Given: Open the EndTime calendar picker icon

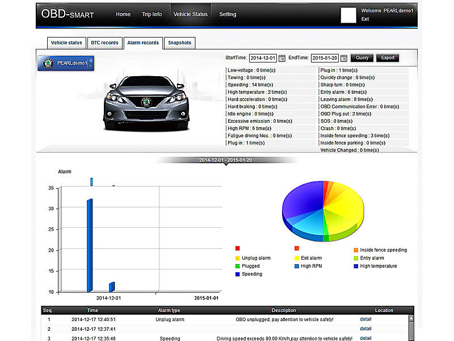Looking at the screenshot, I should coord(344,59).
